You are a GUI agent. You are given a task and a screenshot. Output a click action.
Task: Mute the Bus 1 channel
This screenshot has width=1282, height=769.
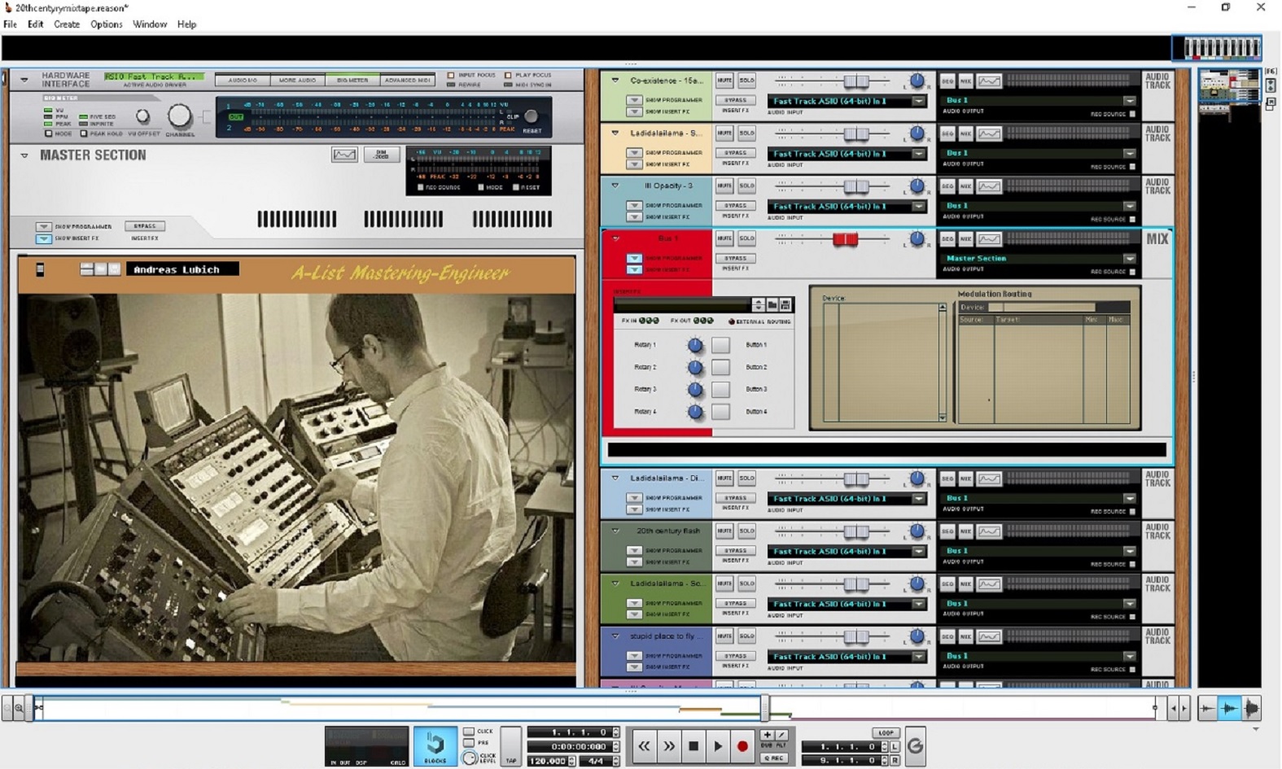(x=724, y=238)
